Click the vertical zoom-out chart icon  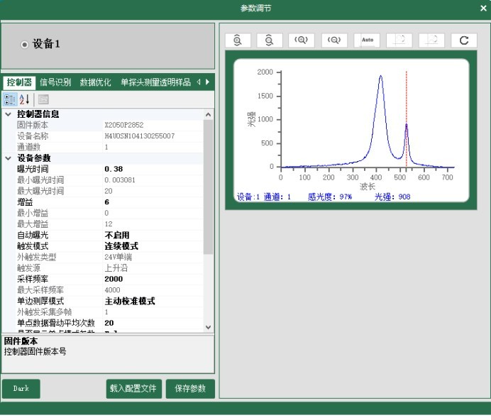pos(270,40)
